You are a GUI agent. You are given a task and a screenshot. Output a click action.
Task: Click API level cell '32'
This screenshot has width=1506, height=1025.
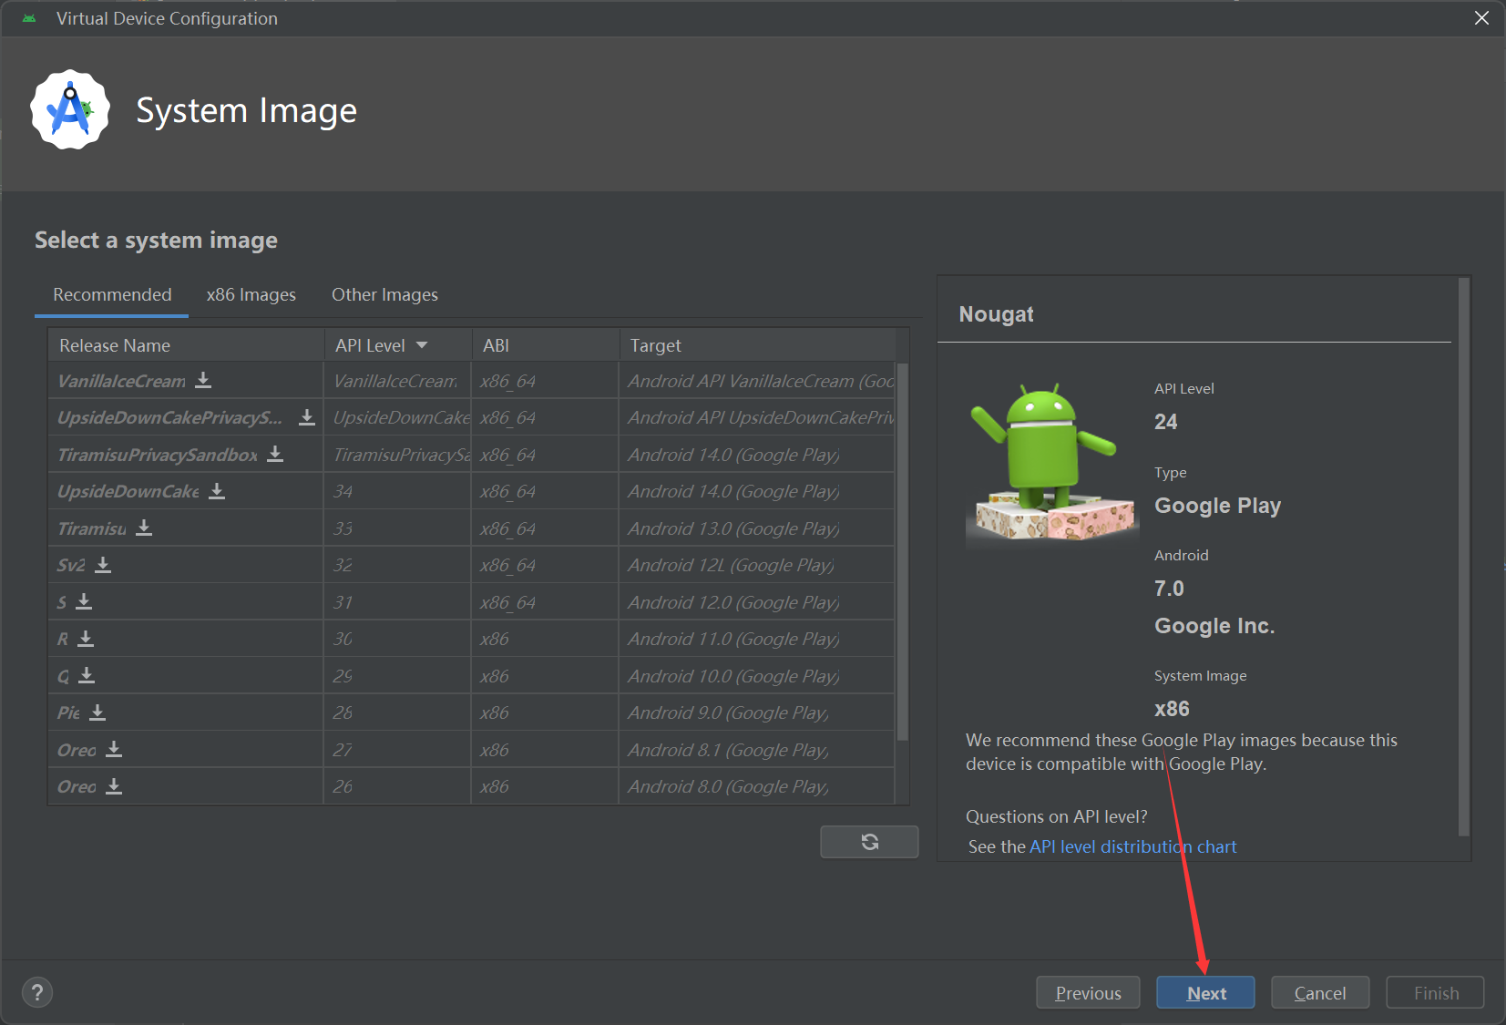(397, 565)
